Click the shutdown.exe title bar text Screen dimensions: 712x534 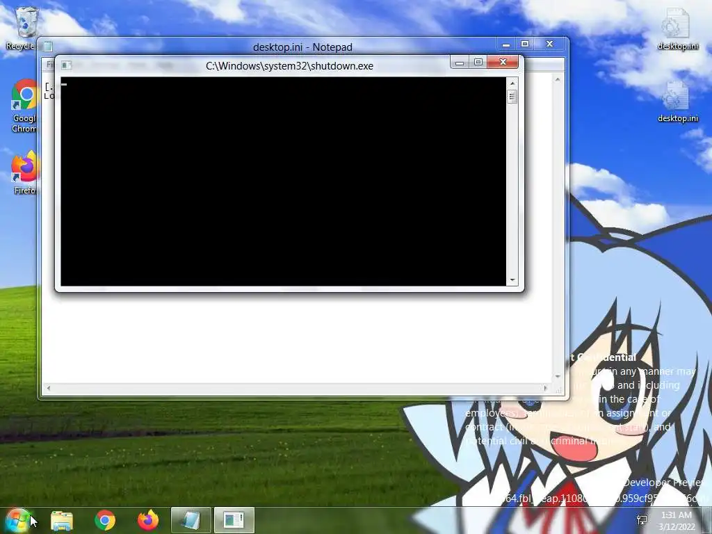click(x=289, y=66)
